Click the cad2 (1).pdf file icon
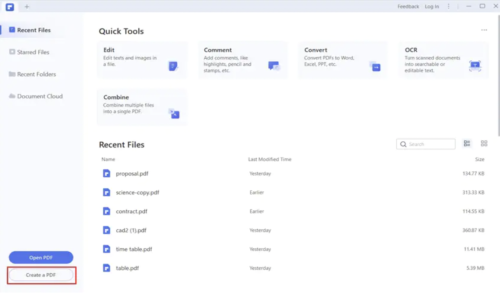The height and width of the screenshot is (293, 500). 106,230
